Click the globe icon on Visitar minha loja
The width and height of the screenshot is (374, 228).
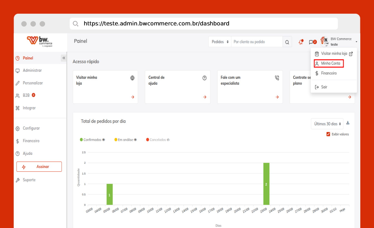(133, 78)
